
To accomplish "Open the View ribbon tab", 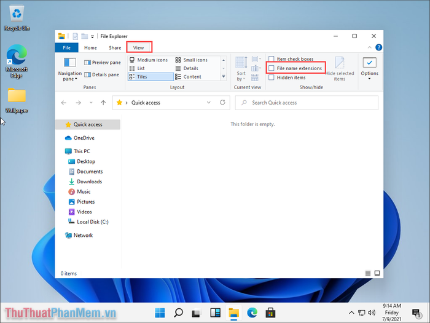I will point(139,47).
